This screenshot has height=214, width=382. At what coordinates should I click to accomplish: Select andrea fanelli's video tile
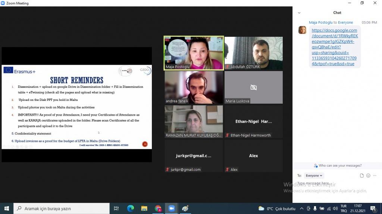point(194,87)
